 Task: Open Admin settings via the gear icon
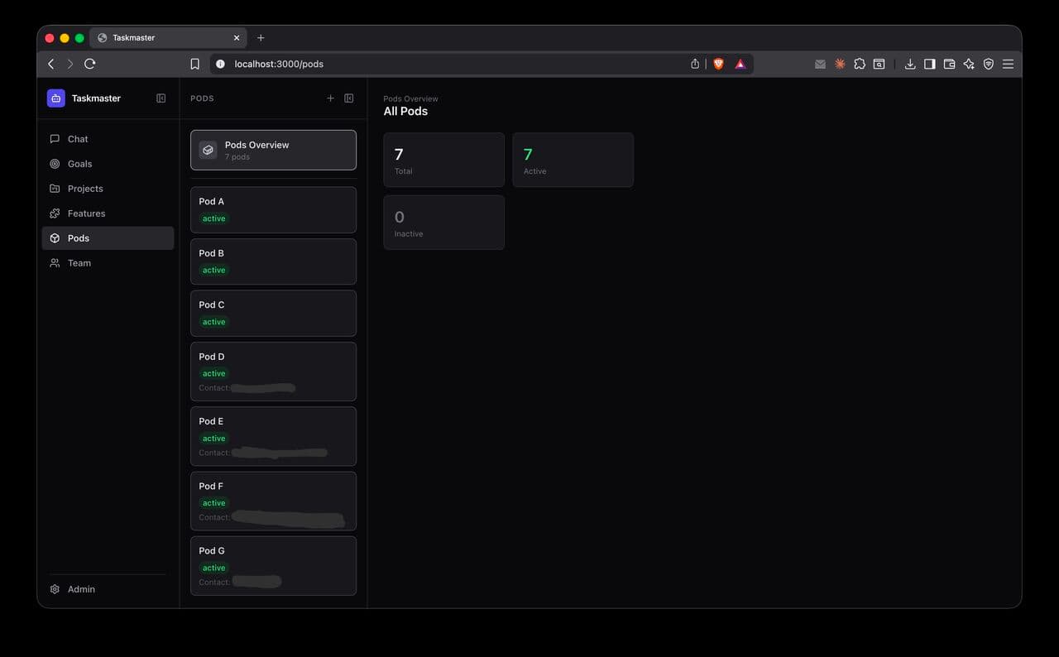[55, 589]
